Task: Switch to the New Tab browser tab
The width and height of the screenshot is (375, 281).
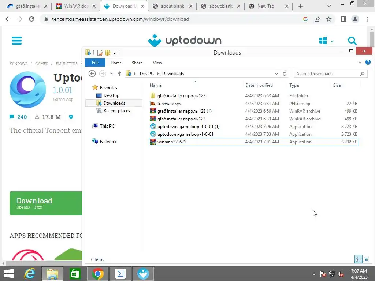Action: click(x=268, y=6)
